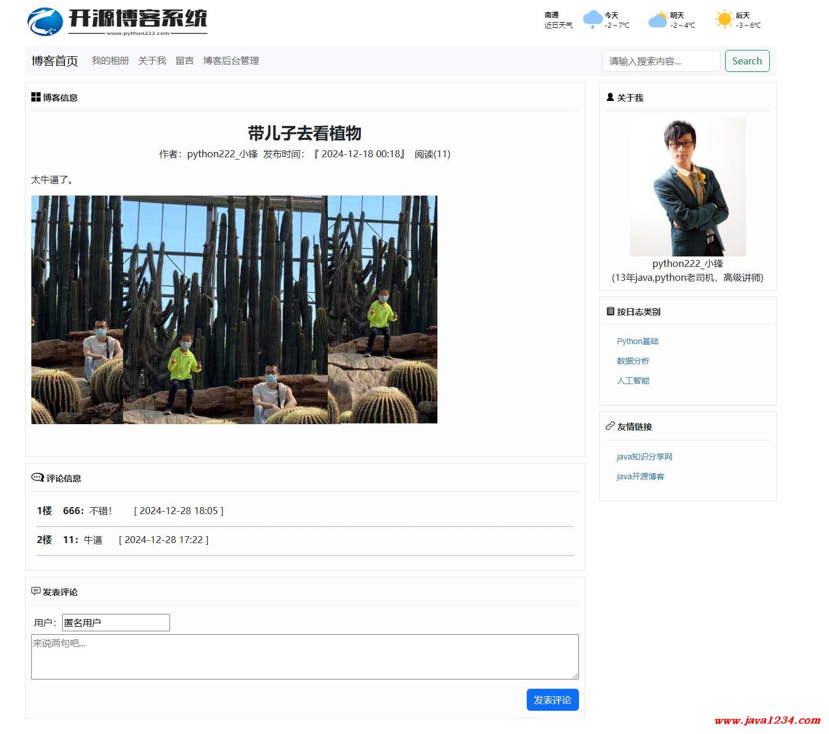Open 博客后台管理 from the navigation

[231, 60]
